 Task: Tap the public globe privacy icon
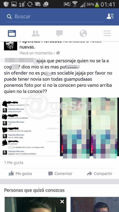(x=58, y=53)
